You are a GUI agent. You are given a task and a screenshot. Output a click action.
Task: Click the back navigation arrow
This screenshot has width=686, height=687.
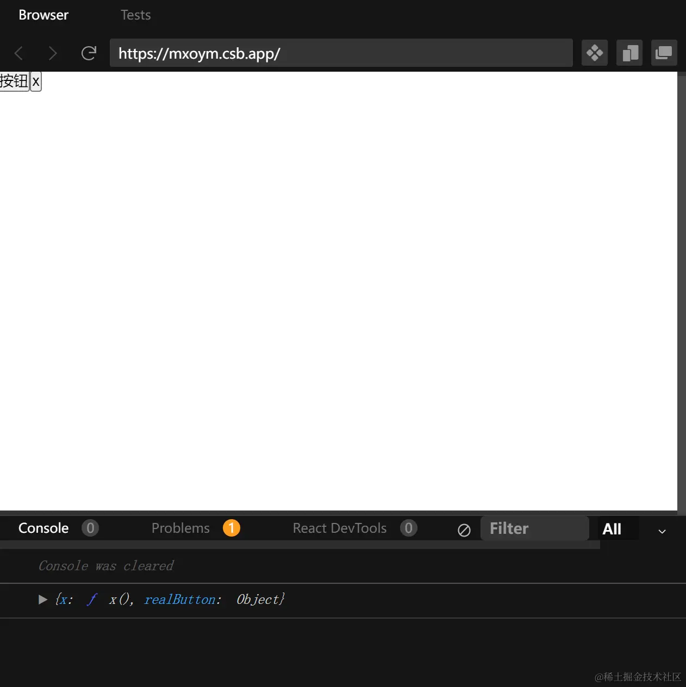point(18,53)
